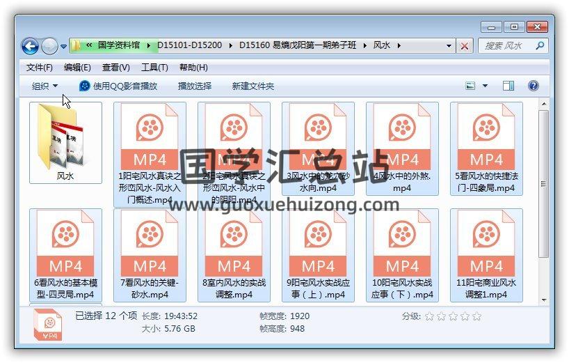Select 5看风水的快捷法门-四象局.mp4 file
Screen dimensions: 569x363
tap(487, 148)
